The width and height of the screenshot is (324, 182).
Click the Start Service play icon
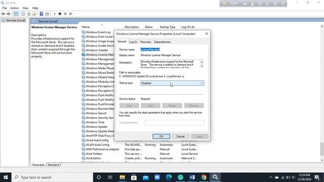tap(55, 14)
